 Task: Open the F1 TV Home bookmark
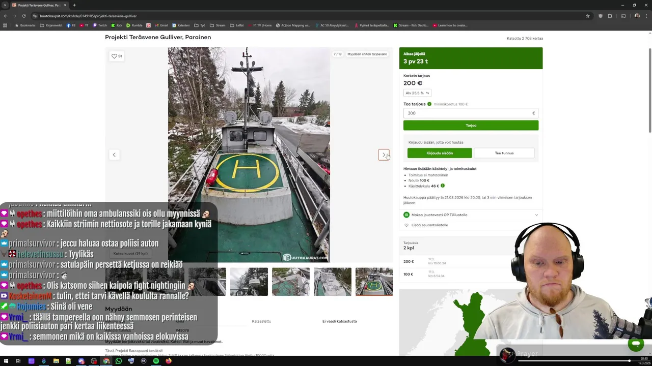(259, 25)
